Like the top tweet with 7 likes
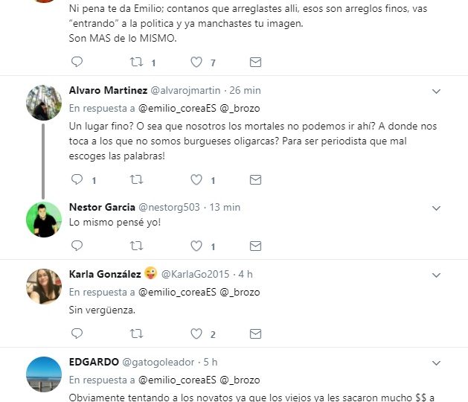Screen dimensions: 468x402 pyautogui.click(x=196, y=62)
